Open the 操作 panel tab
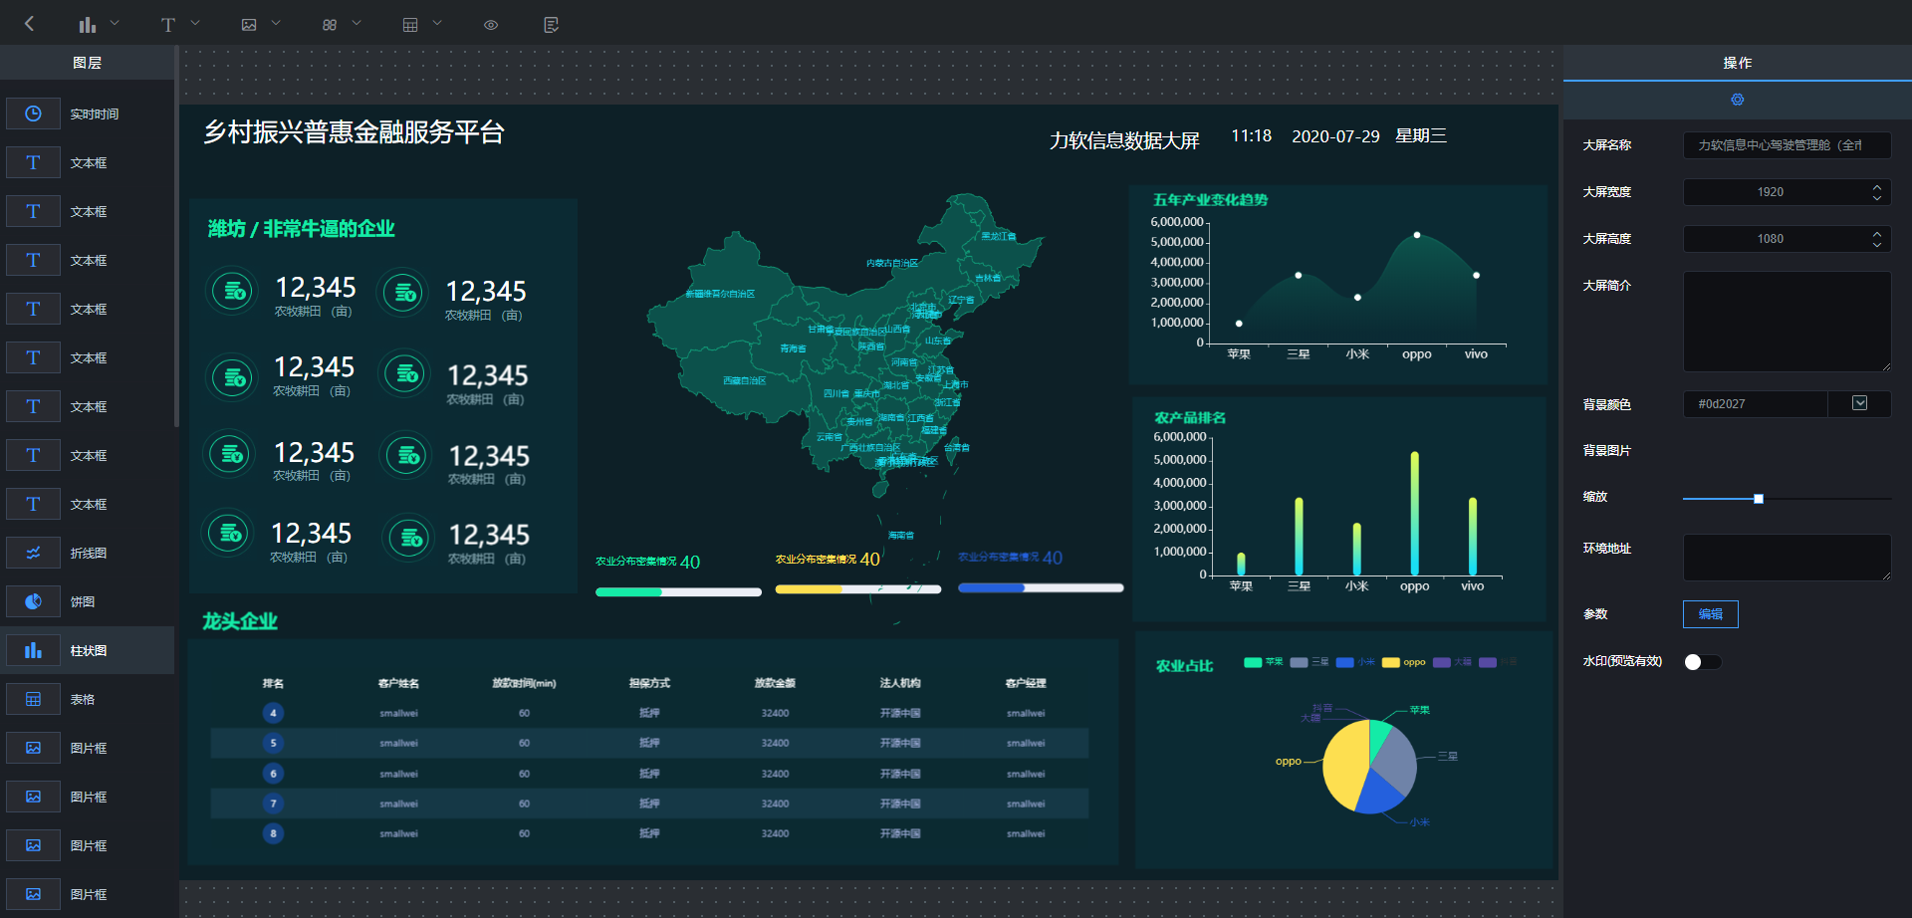 tap(1737, 63)
